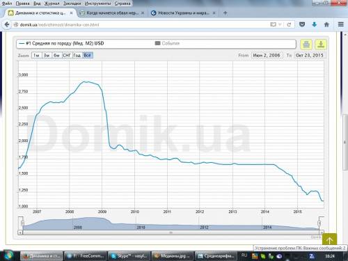Screen dimensions: 348x261
Task: Open history dropdown in address bar
Action: point(280,24)
